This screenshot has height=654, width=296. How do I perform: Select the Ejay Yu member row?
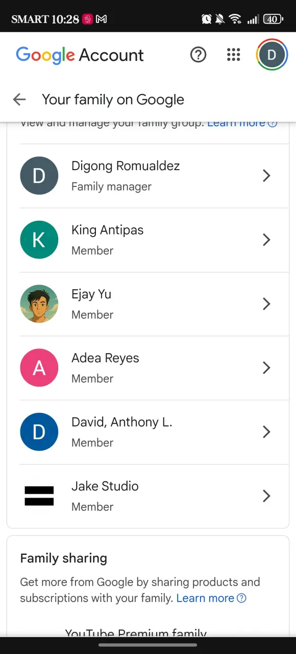pos(154,304)
